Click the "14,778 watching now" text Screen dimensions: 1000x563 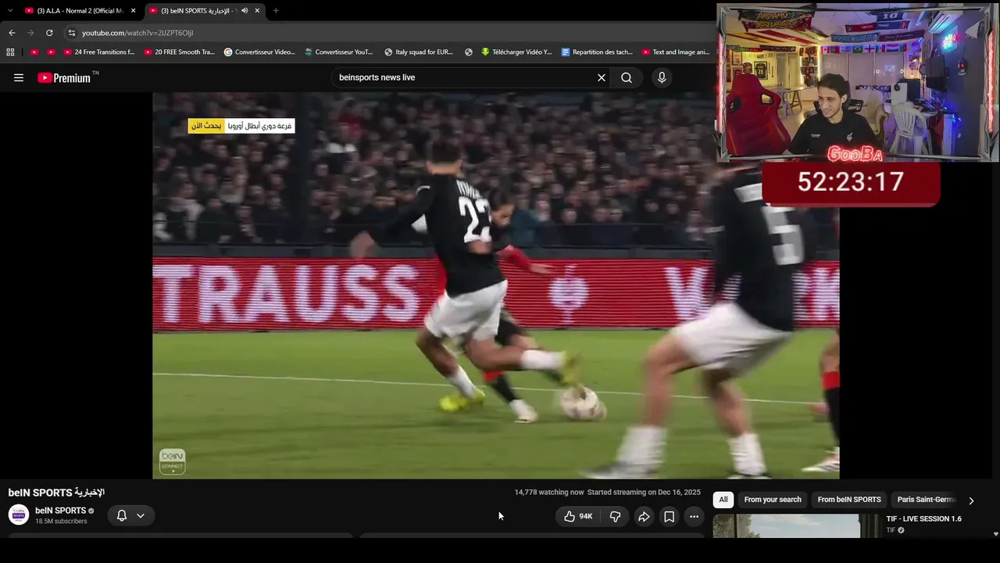pyautogui.click(x=549, y=493)
